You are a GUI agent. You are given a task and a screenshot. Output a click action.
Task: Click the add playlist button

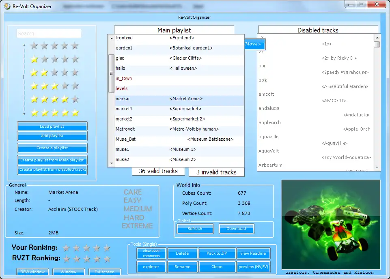point(52,136)
